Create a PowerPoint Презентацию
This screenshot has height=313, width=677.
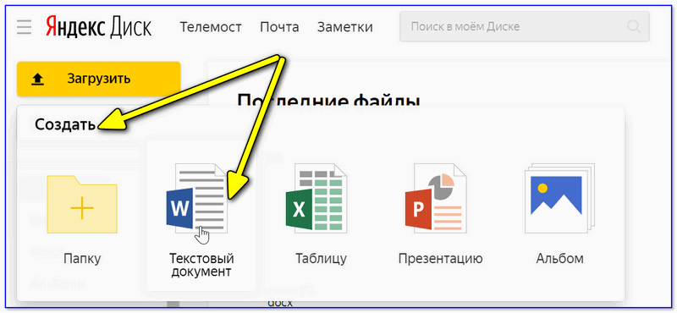(x=436, y=199)
